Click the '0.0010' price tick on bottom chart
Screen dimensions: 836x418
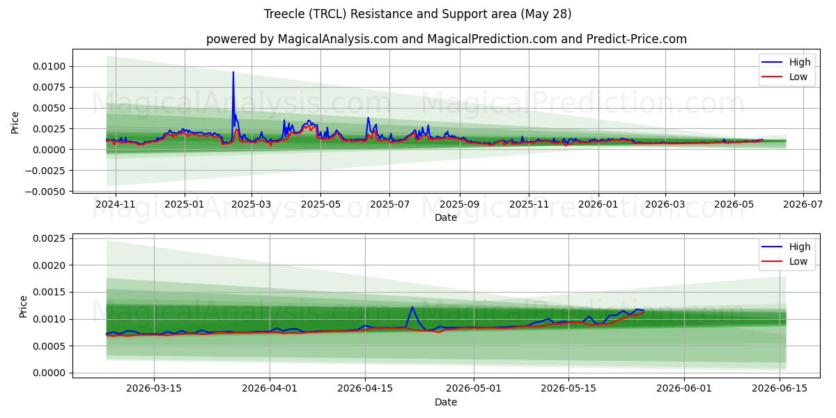pyautogui.click(x=51, y=319)
